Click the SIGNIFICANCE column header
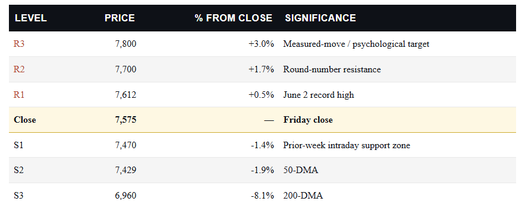Image resolution: width=525 pixels, height=214 pixels. pyautogui.click(x=320, y=18)
